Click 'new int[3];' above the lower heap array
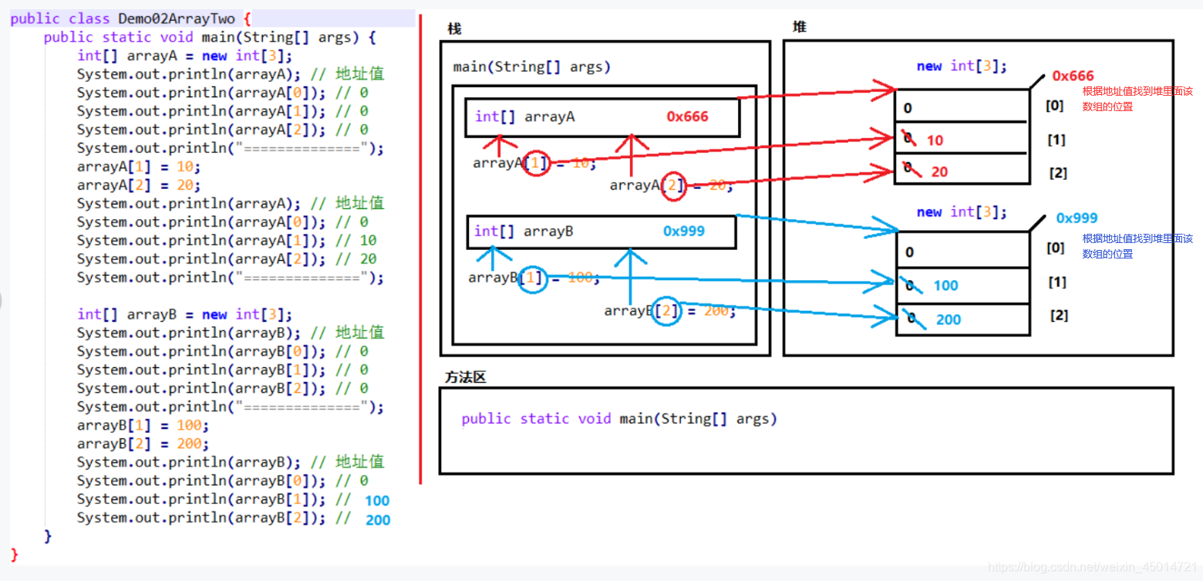Screen dimensions: 1203x581 pyautogui.click(x=962, y=212)
